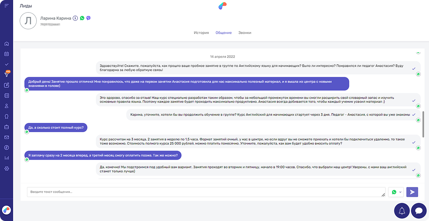Open the calendar icon in the sidebar
The width and height of the screenshot is (429, 221).
(x=6, y=54)
